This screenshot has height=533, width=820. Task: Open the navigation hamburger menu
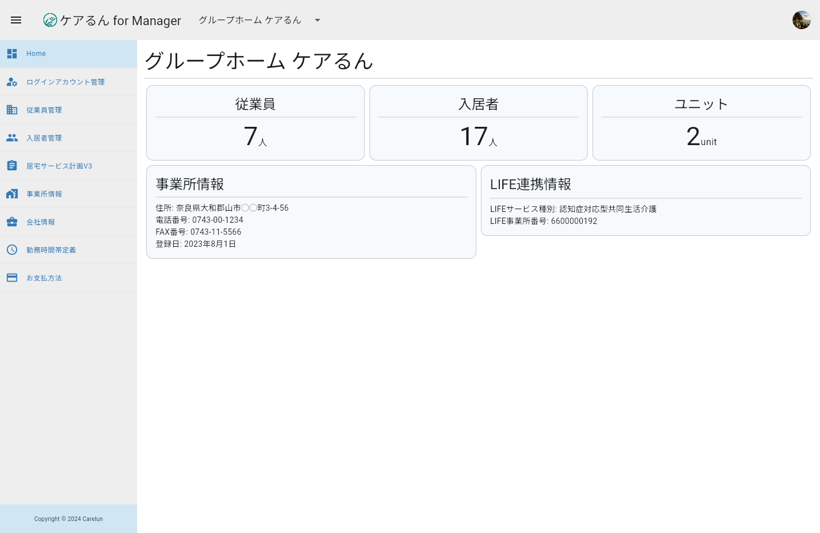point(16,20)
